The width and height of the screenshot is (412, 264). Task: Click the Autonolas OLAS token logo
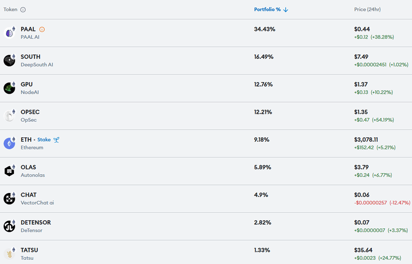point(9,171)
